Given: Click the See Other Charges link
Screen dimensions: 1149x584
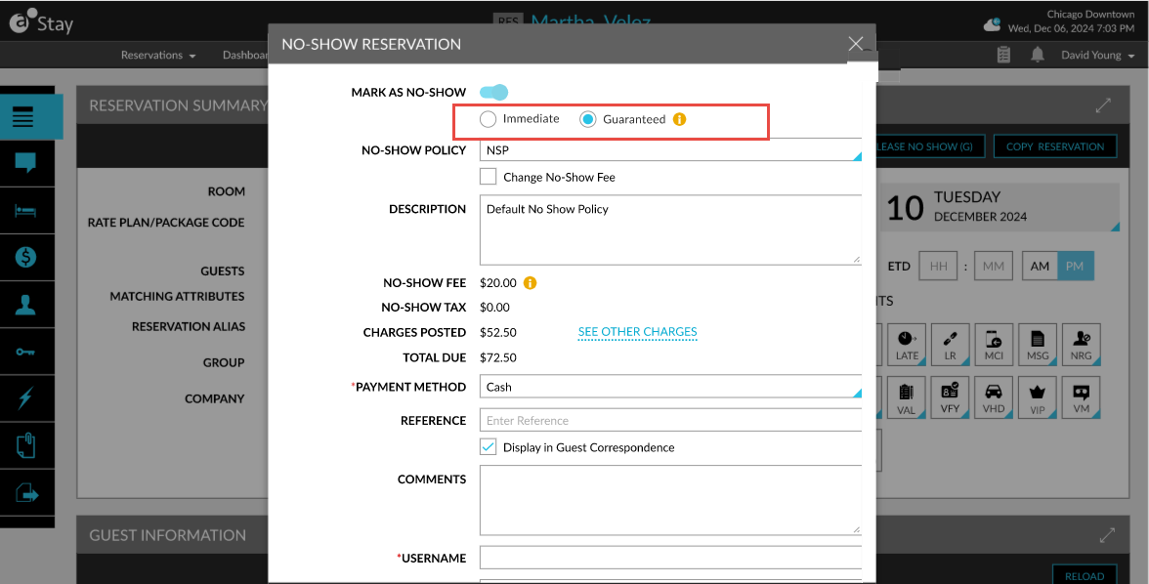Looking at the screenshot, I should 637,332.
